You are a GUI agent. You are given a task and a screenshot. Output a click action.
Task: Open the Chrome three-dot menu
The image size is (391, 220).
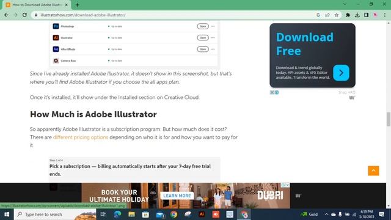click(x=385, y=15)
